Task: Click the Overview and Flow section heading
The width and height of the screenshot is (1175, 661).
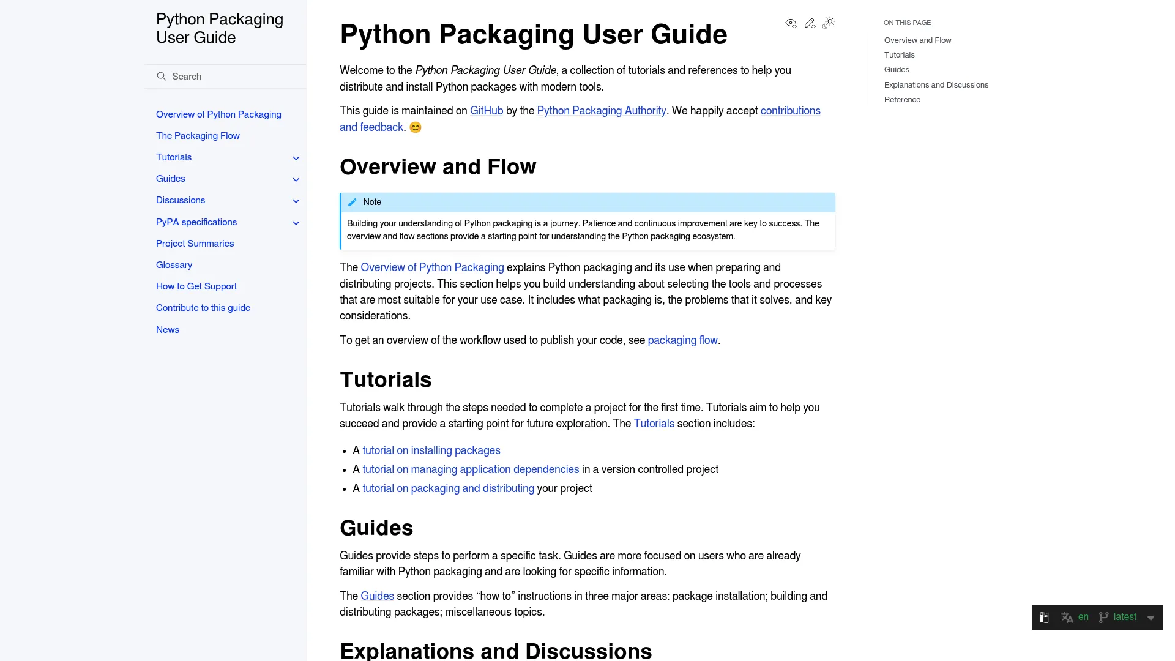Action: (438, 166)
